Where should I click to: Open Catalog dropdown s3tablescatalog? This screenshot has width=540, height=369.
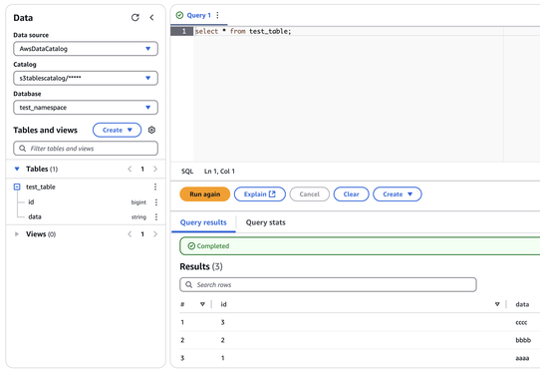click(x=86, y=78)
